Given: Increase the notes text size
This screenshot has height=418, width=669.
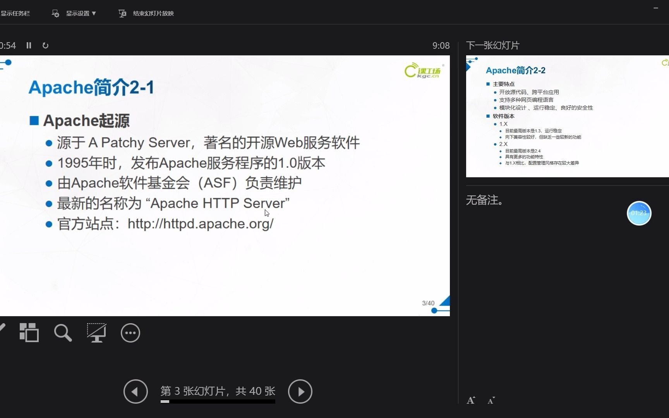Looking at the screenshot, I should pyautogui.click(x=471, y=400).
